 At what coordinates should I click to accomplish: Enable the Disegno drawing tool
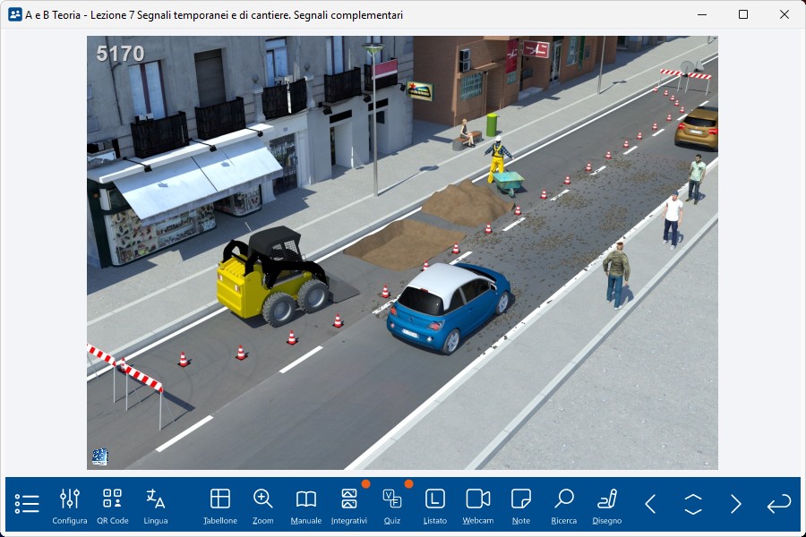pyautogui.click(x=607, y=505)
